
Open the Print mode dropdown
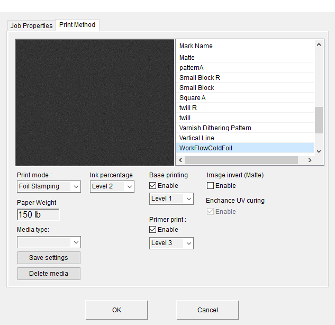coord(49,186)
